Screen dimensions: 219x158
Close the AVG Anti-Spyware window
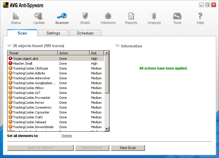[214, 5]
